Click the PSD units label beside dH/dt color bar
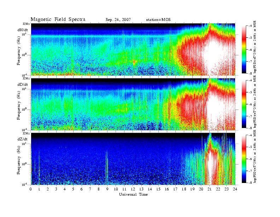 click(x=255, y=47)
